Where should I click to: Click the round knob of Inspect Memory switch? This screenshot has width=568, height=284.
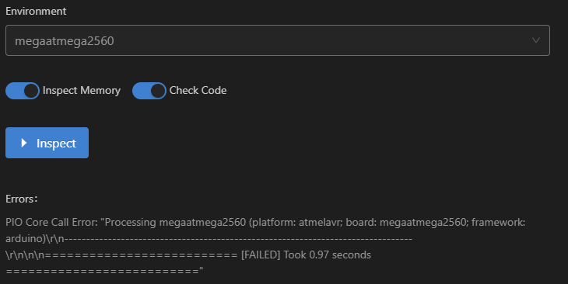pos(31,91)
